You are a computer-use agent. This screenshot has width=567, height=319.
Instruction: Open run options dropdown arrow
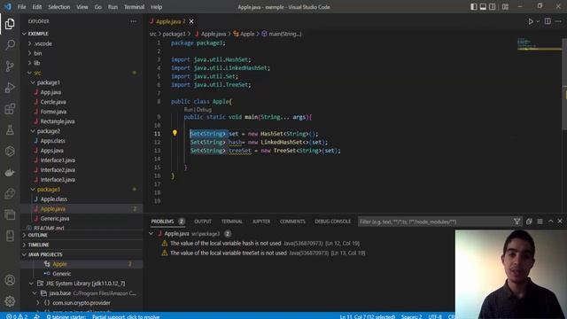click(538, 21)
